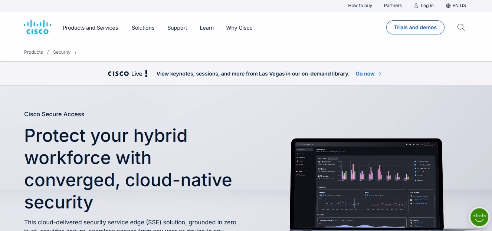Select the EN US language option
The height and width of the screenshot is (231, 492).
(x=459, y=6)
